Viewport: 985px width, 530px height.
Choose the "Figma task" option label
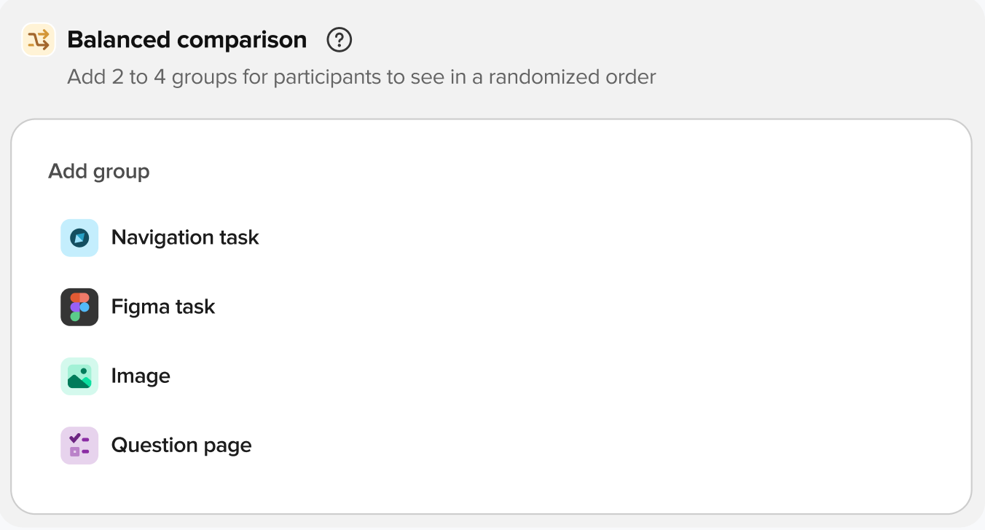coord(163,306)
